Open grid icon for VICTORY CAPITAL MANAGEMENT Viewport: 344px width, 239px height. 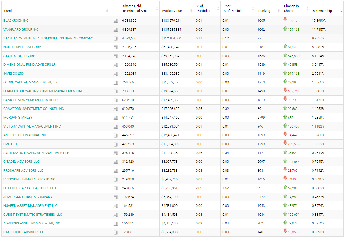(x=115, y=127)
